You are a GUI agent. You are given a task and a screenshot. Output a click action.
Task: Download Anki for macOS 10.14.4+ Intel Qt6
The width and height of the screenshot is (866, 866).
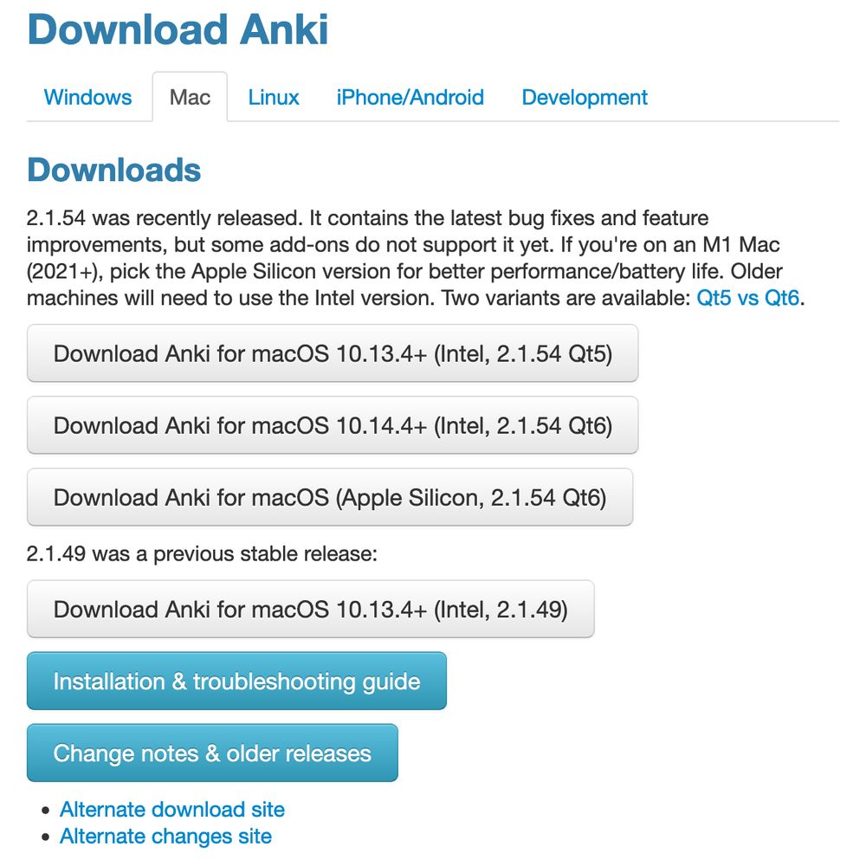coord(332,425)
